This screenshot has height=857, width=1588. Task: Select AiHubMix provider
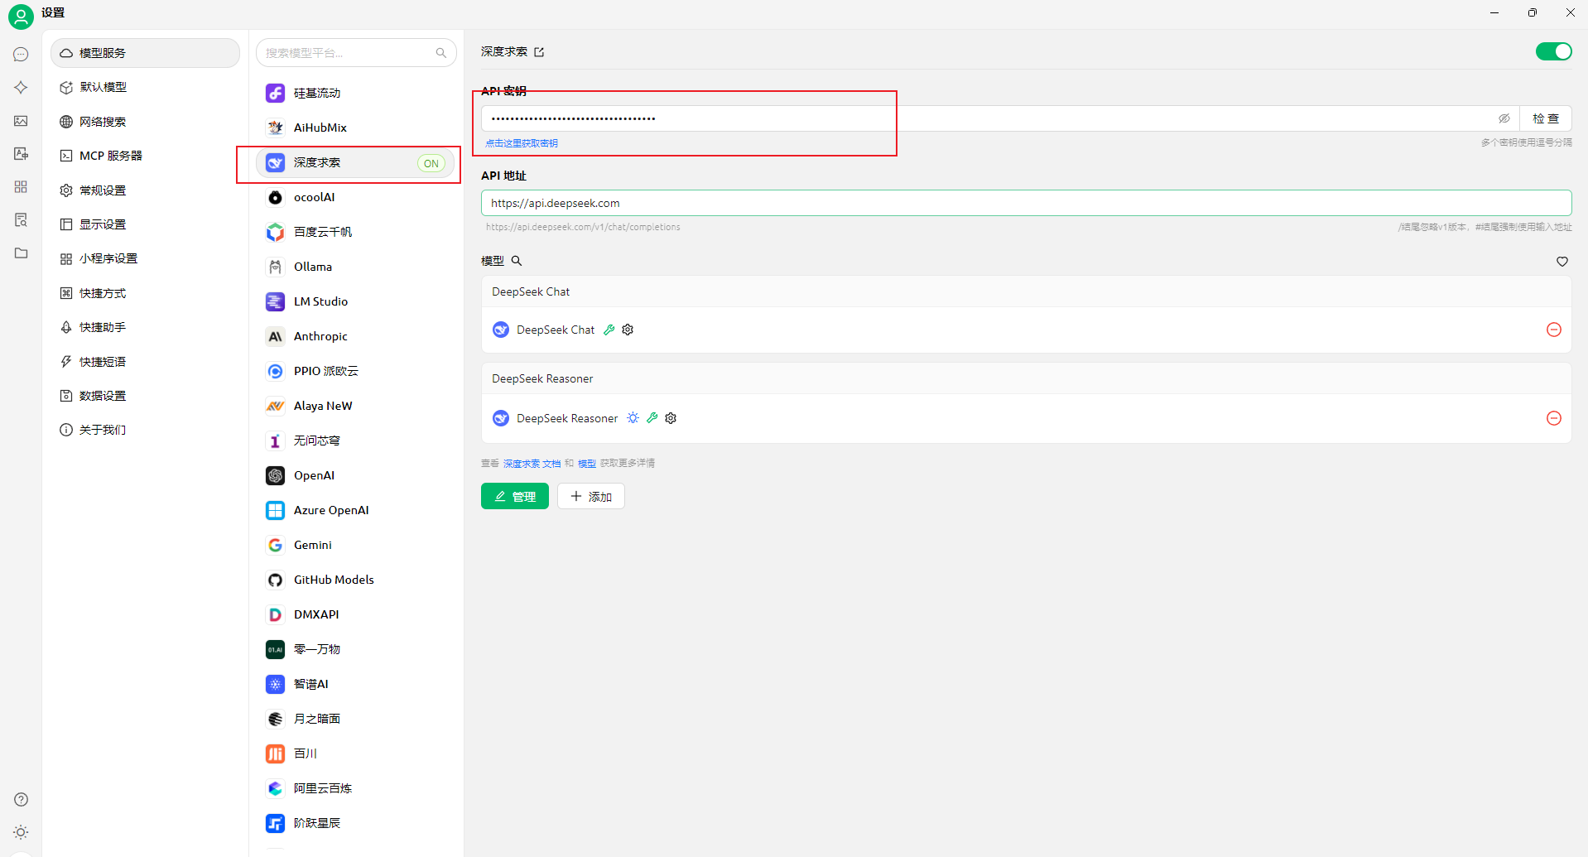pyautogui.click(x=355, y=128)
